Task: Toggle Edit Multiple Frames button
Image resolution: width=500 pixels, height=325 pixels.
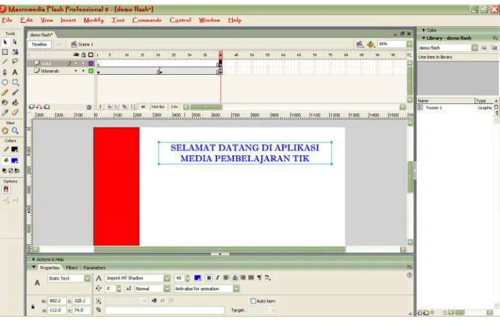Action: [125, 107]
